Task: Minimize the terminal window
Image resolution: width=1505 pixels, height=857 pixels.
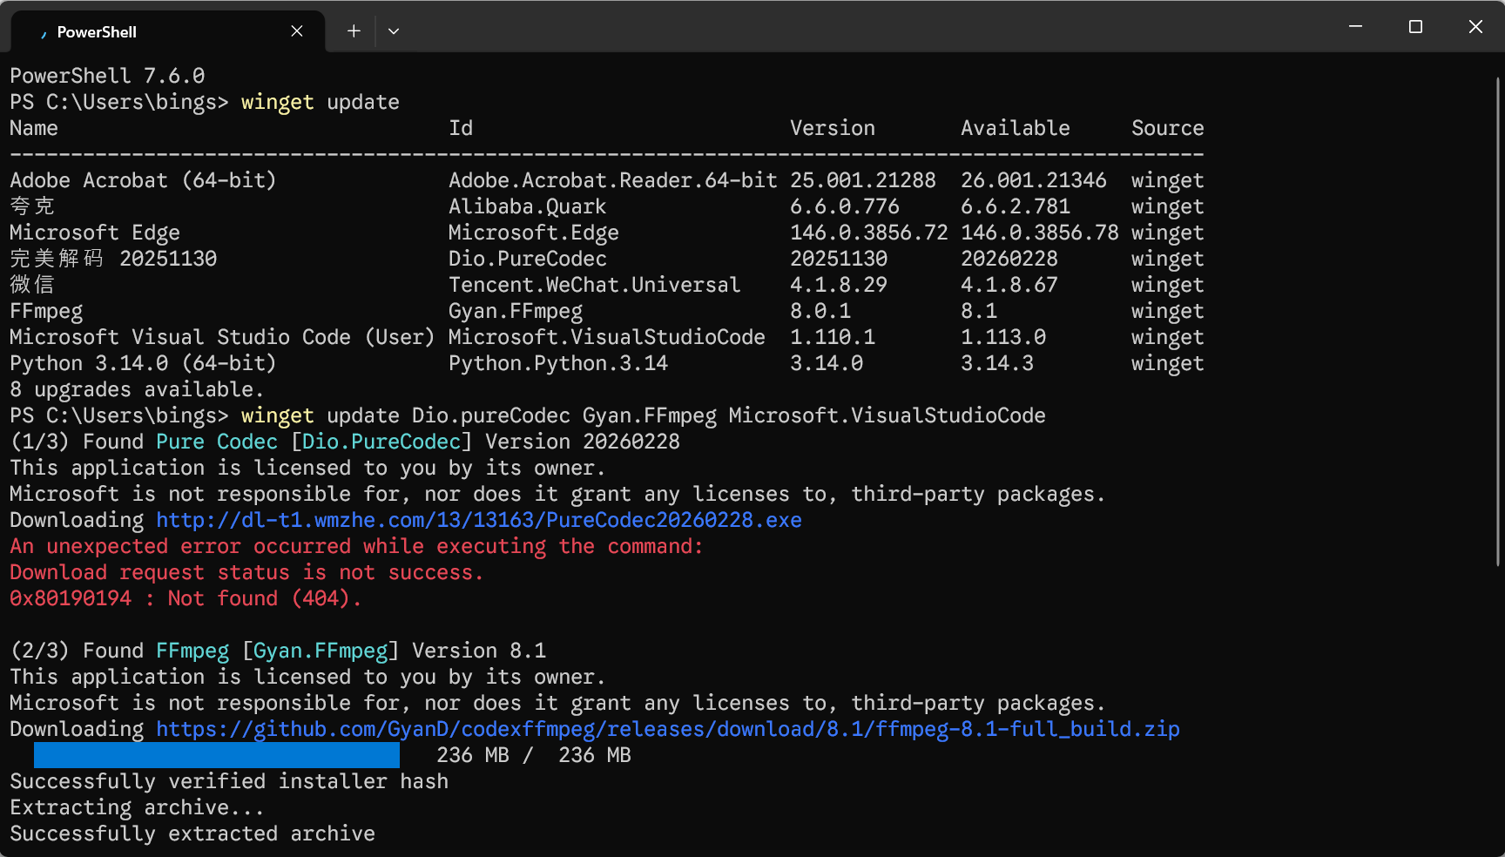Action: point(1355,27)
